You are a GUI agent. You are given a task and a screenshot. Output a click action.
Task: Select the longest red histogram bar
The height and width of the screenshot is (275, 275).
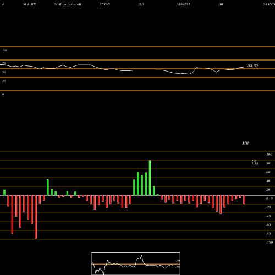[x=36, y=217]
